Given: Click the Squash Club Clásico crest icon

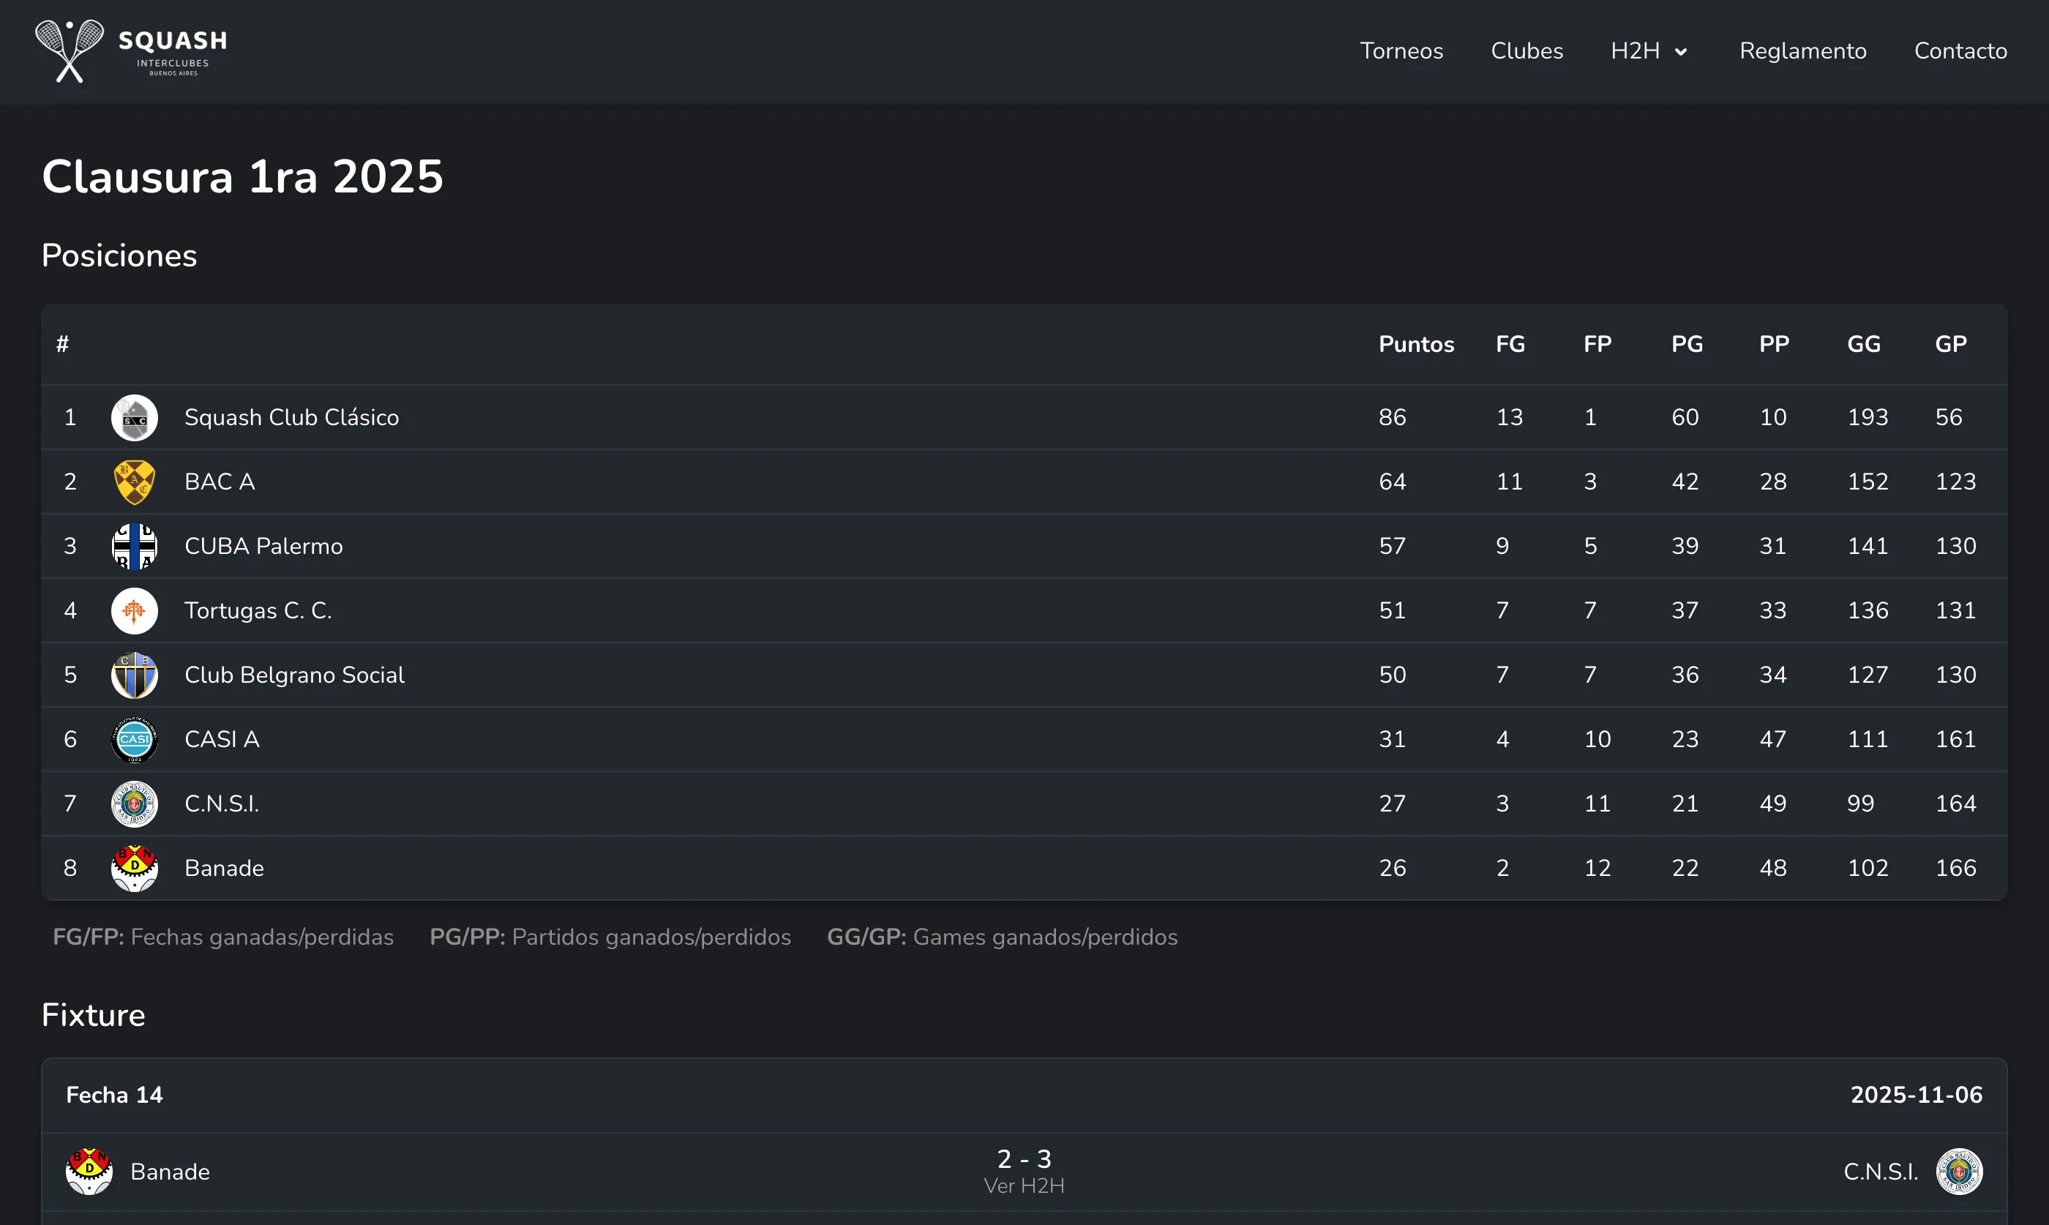Looking at the screenshot, I should coord(134,417).
